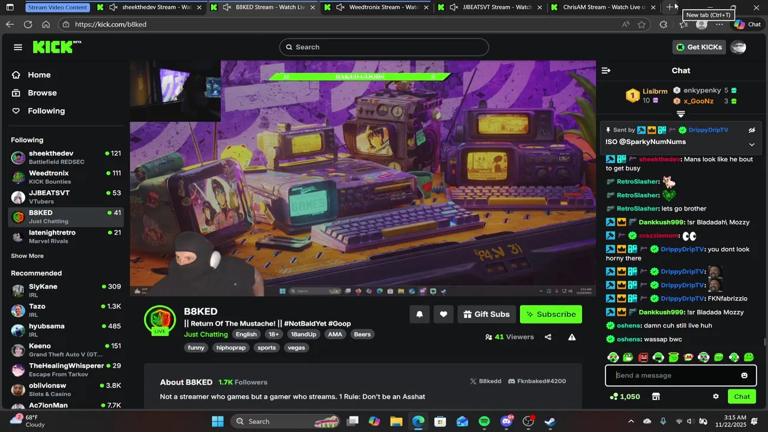Click the vegas tag
768x432 pixels.
tap(296, 348)
